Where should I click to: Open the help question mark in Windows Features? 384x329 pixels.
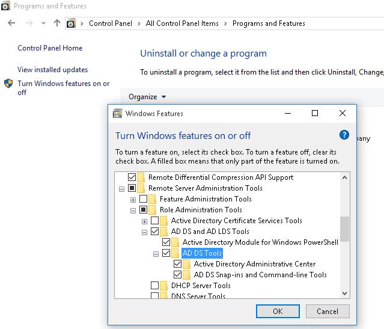tap(344, 135)
